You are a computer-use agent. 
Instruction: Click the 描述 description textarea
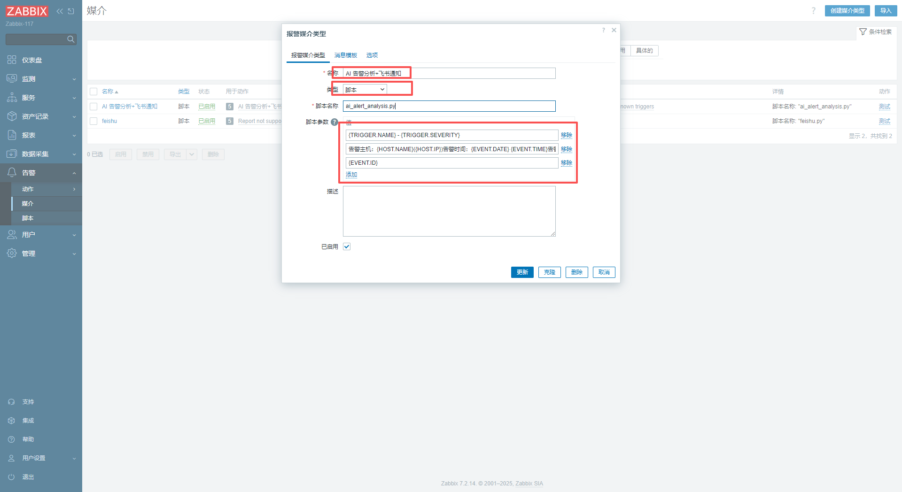pos(449,211)
